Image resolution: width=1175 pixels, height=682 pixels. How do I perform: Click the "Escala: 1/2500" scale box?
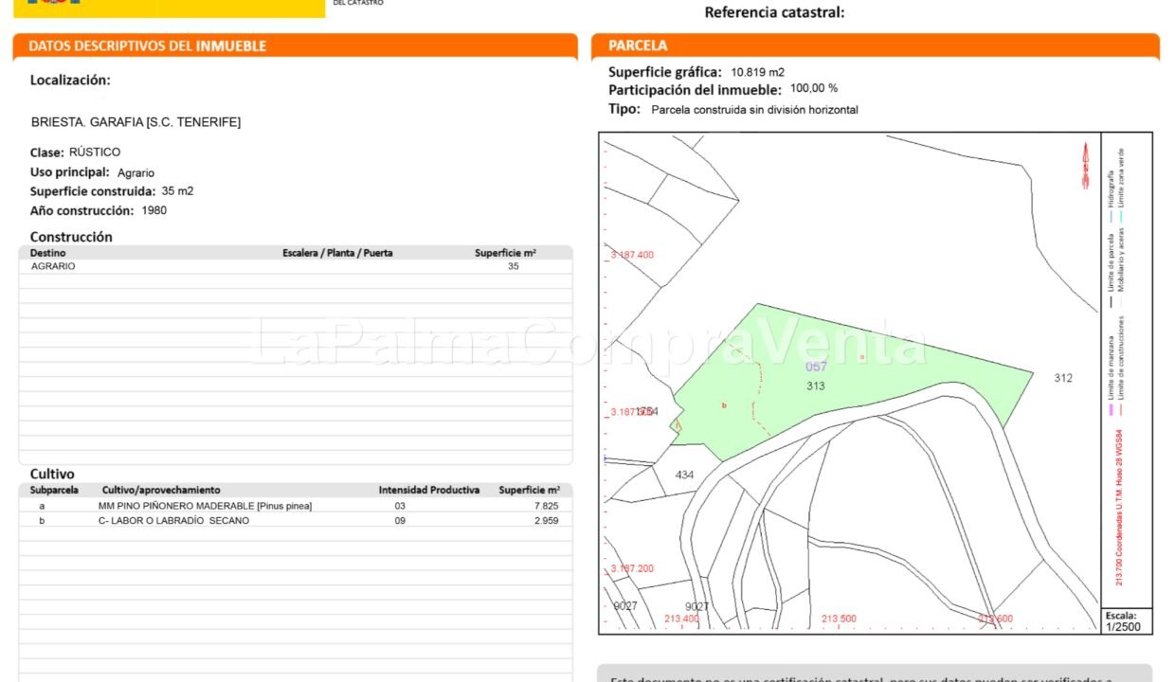tap(1126, 621)
